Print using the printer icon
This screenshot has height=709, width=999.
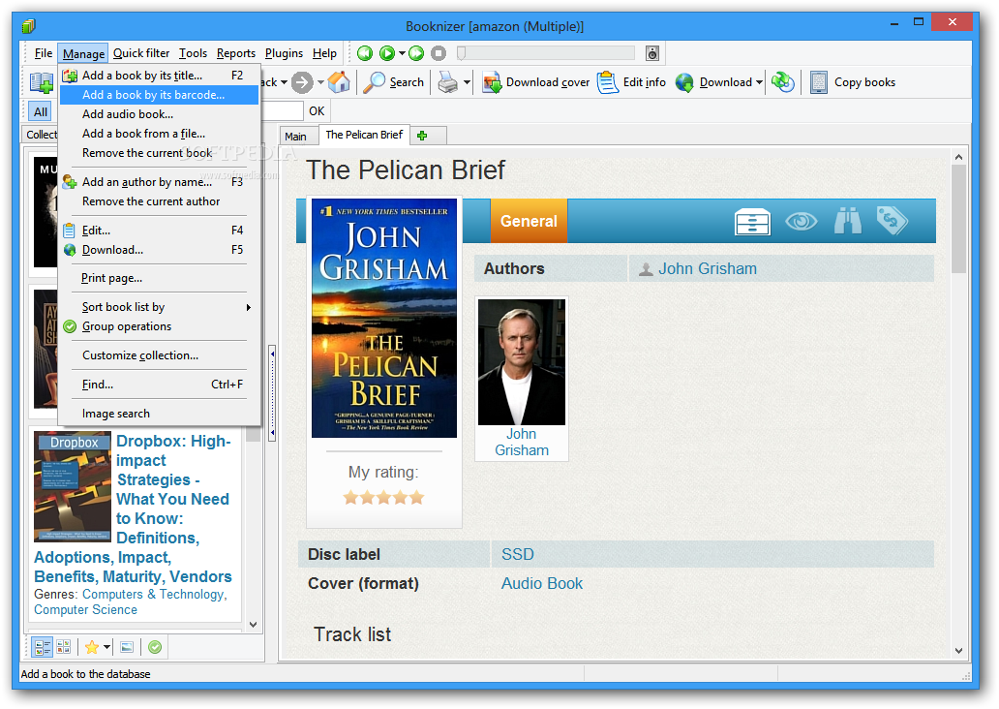[x=448, y=82]
